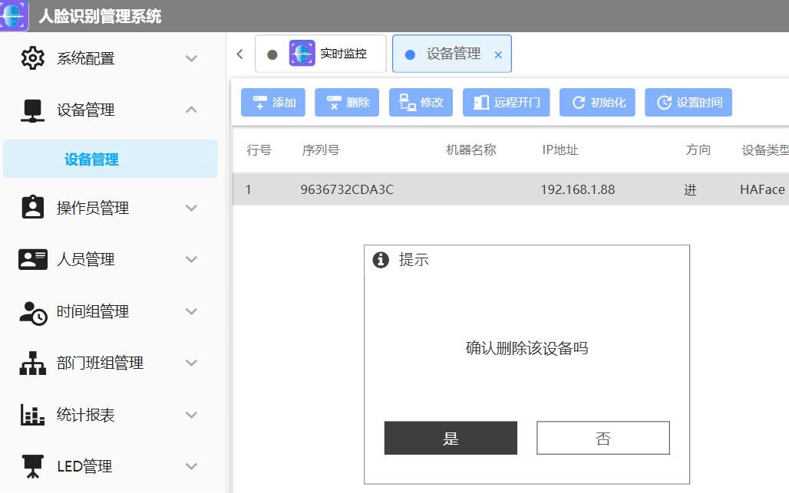Click the info icon in the 提示 dialog
The height and width of the screenshot is (493, 789).
point(380,259)
